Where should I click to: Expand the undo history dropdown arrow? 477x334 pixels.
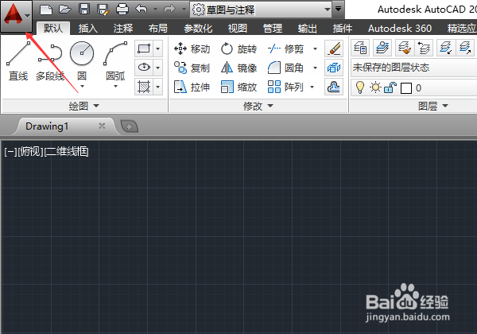pos(155,10)
